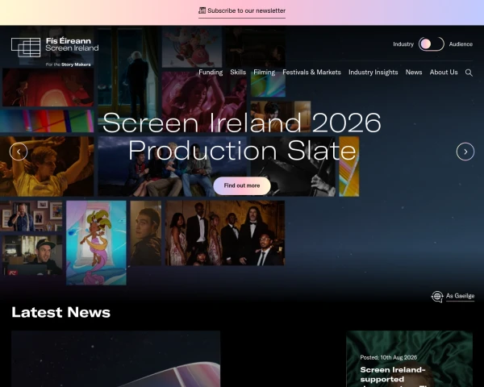The width and height of the screenshot is (484, 387).
Task: Open the Screen Ireland-supported article title
Action: (393, 376)
